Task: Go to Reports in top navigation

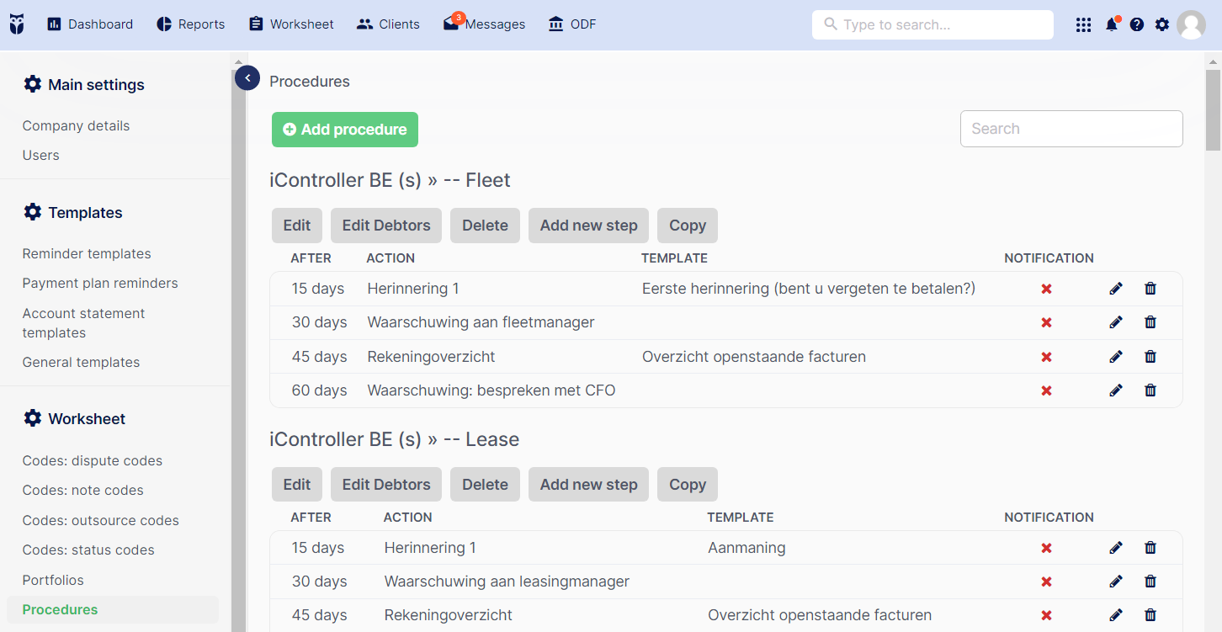Action: pos(191,24)
